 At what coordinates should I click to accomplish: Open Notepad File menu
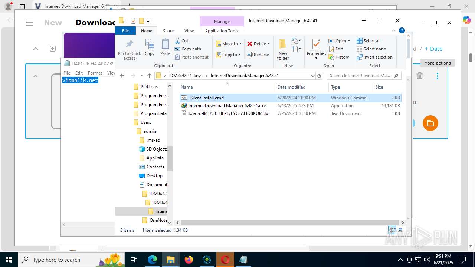click(x=67, y=73)
